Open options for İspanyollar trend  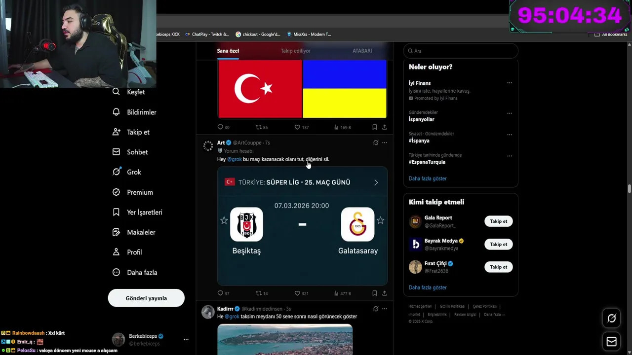[510, 113]
